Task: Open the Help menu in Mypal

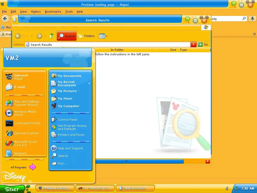Action: pos(80,12)
